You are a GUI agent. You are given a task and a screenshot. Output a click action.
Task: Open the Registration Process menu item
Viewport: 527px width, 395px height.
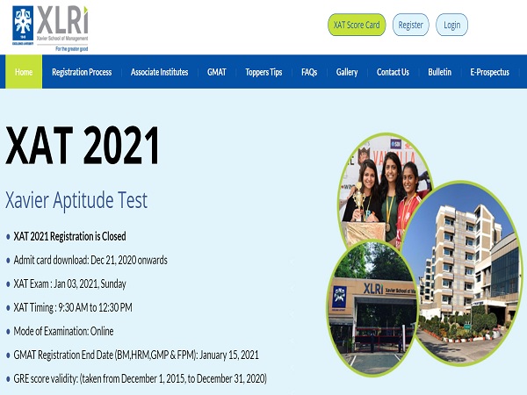tap(82, 72)
